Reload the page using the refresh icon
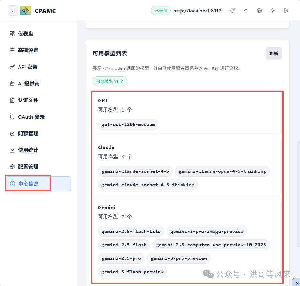Screen dimensions: 300x286 click(x=232, y=10)
